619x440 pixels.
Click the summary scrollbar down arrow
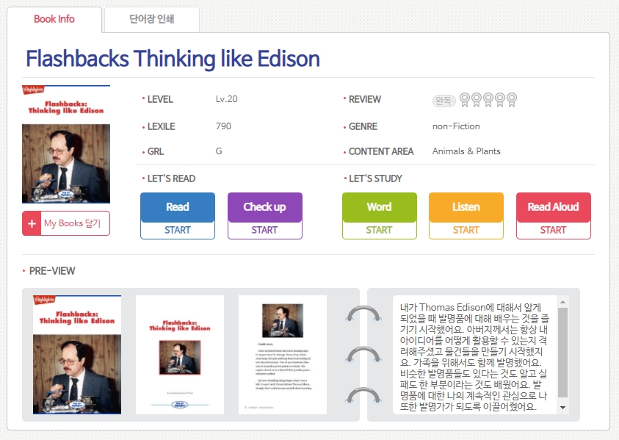[x=563, y=408]
